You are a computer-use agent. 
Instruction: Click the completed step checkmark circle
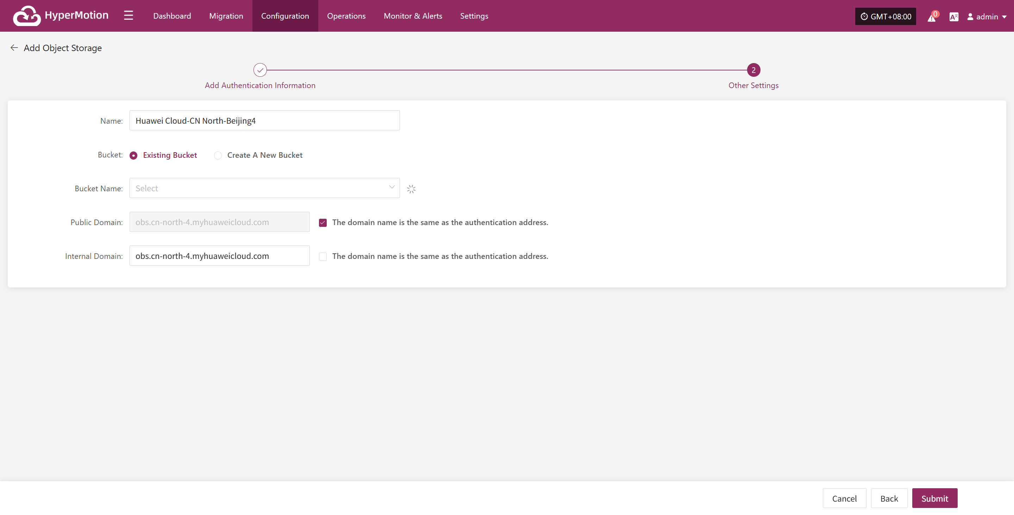pyautogui.click(x=260, y=70)
